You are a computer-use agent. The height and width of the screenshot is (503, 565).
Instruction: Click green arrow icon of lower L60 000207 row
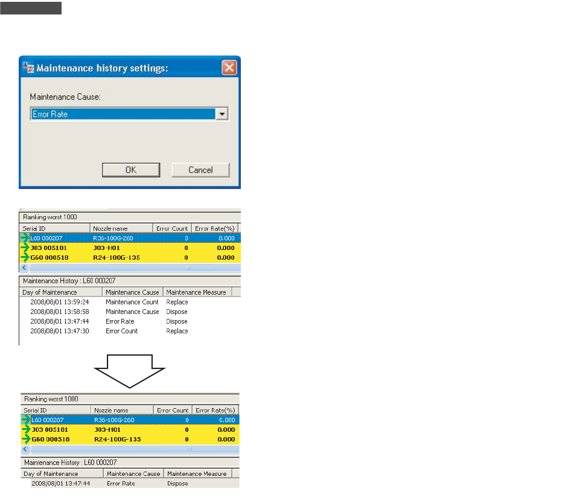coord(26,420)
